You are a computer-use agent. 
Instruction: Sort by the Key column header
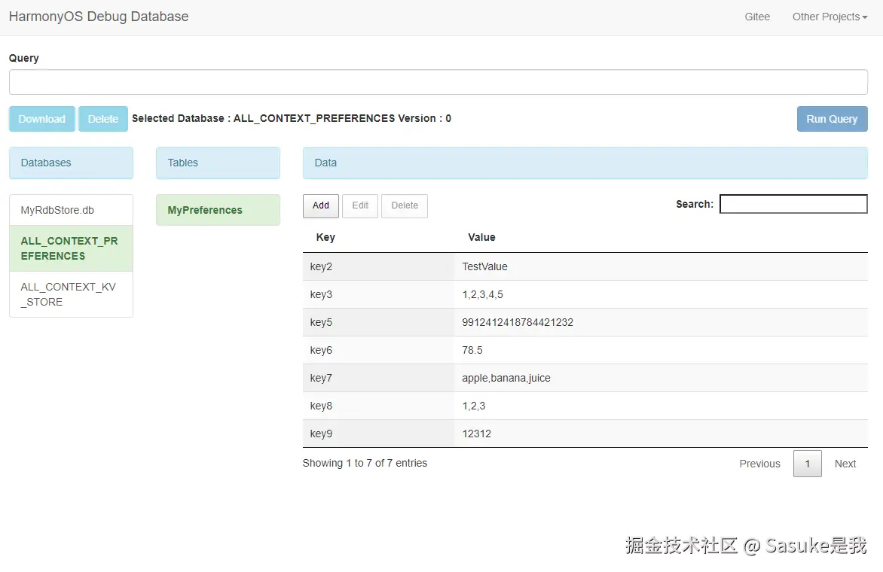click(378, 237)
